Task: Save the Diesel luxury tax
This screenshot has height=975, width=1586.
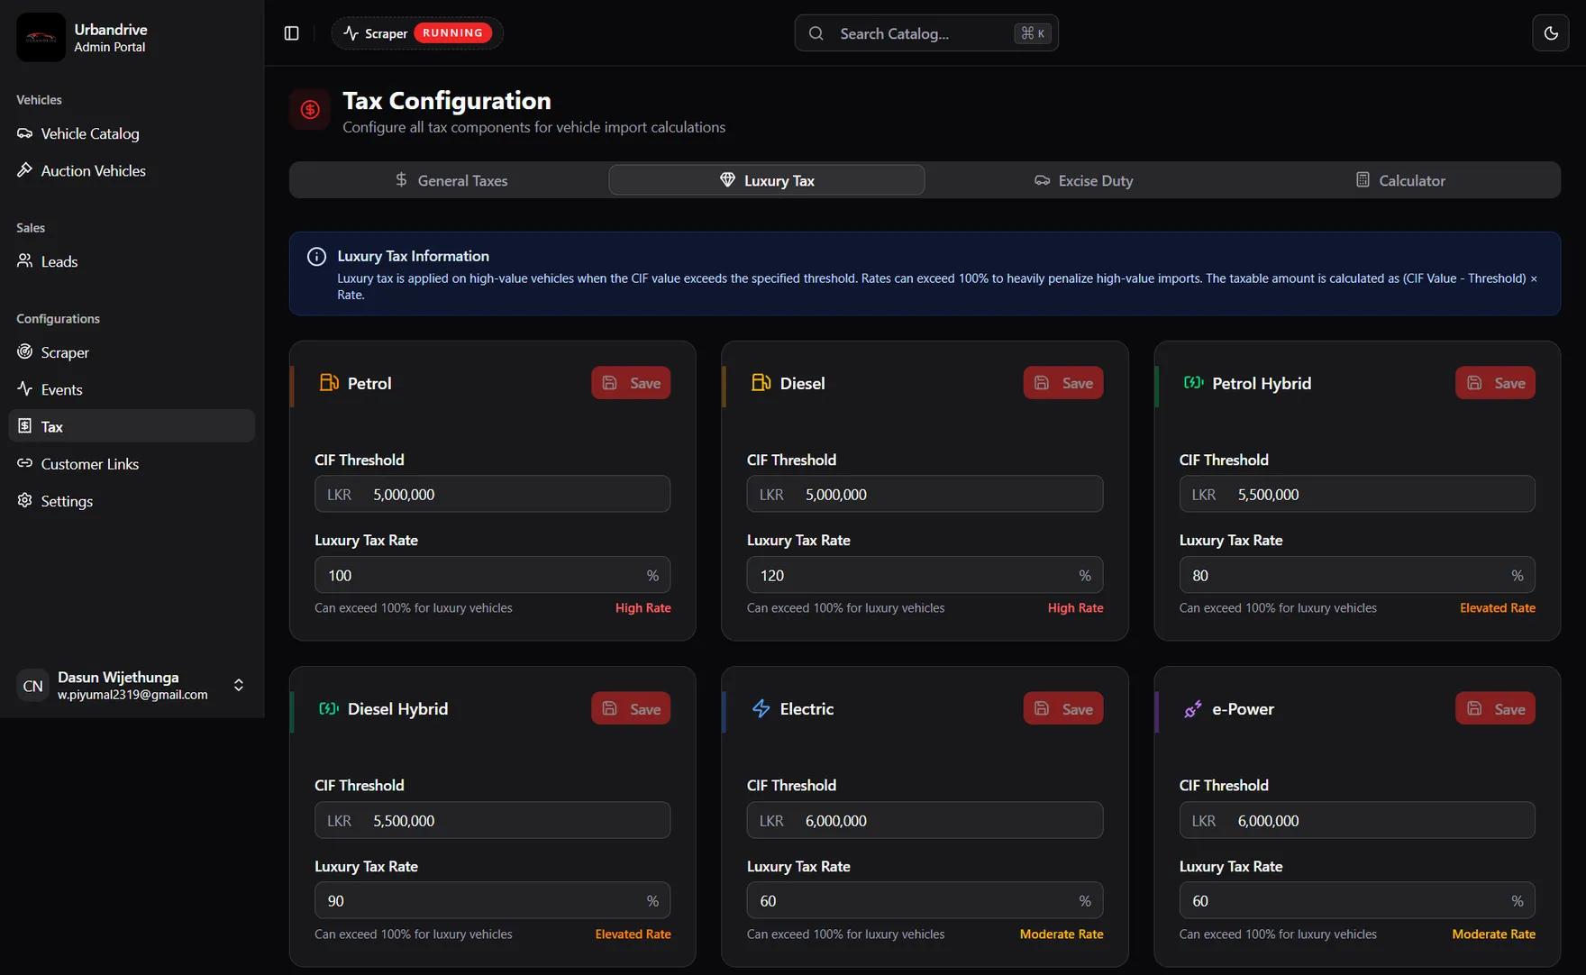Action: [1063, 383]
